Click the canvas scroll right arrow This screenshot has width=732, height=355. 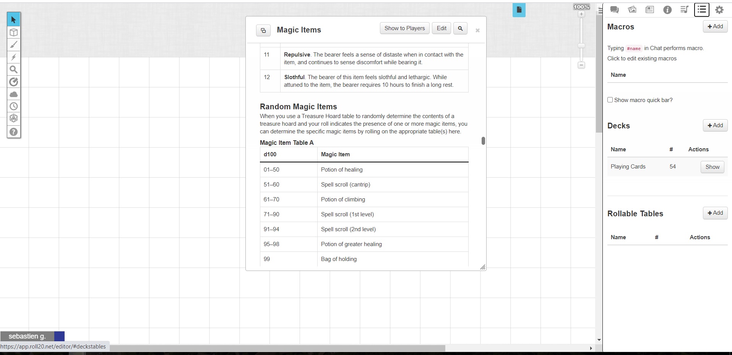tap(591, 348)
